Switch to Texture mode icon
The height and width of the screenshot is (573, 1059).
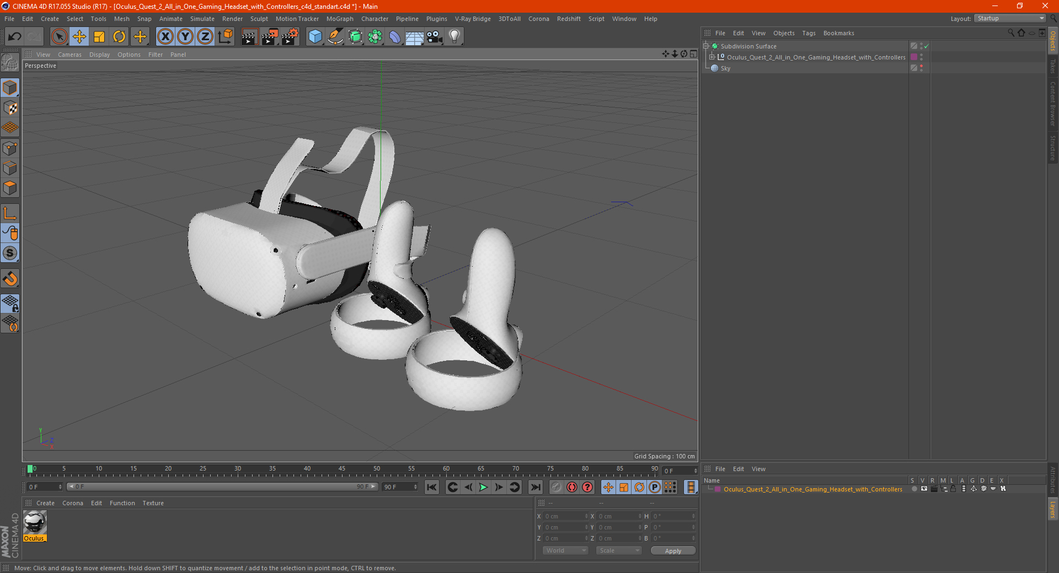(x=10, y=107)
